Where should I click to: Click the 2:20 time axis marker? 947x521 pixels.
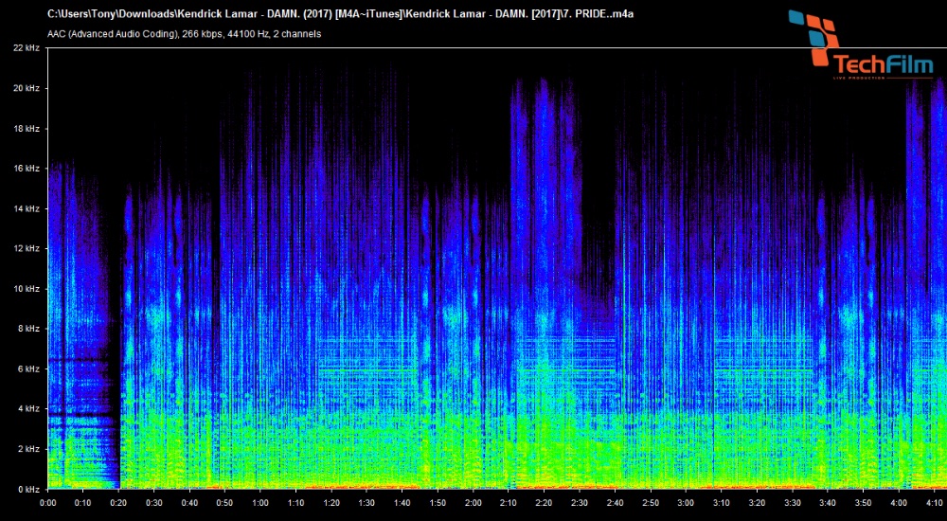pyautogui.click(x=544, y=503)
